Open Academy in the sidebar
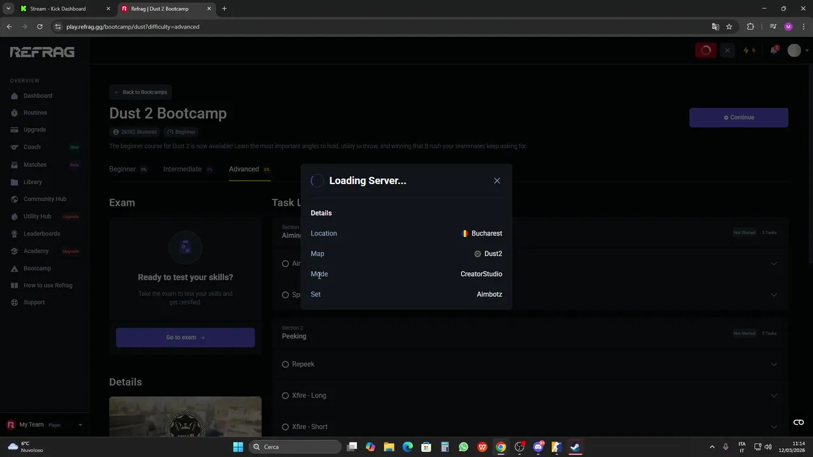The image size is (813, 457). click(36, 251)
